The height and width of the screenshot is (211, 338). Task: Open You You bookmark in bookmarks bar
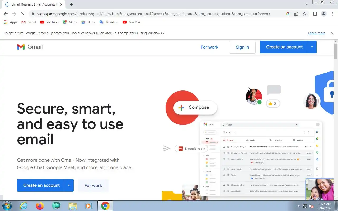pos(131,22)
